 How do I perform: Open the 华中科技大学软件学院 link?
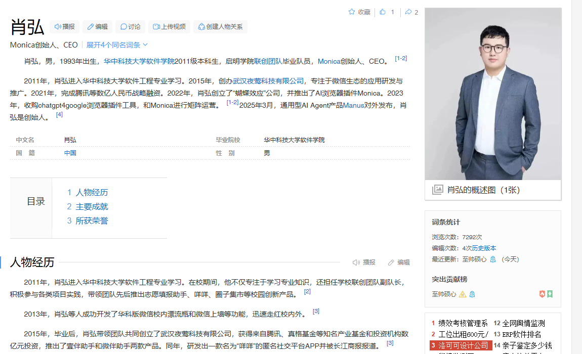(x=139, y=61)
